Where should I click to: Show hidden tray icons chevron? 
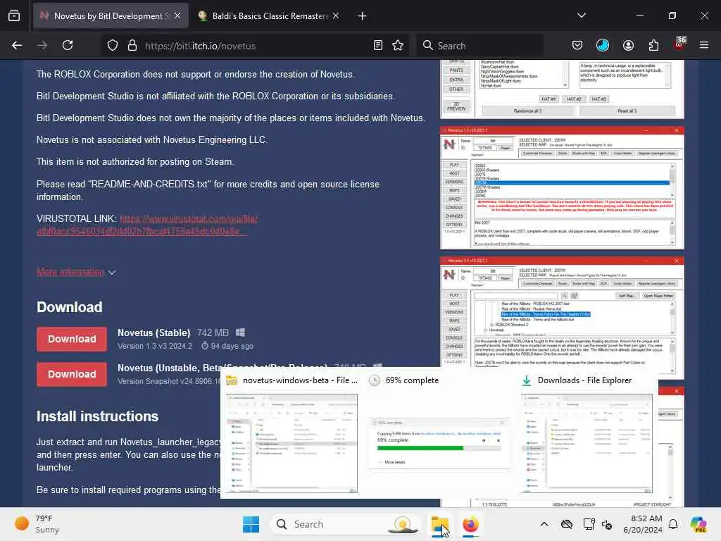tap(544, 524)
